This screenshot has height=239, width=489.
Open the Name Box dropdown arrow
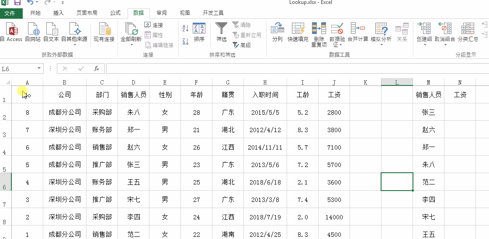(x=39, y=68)
